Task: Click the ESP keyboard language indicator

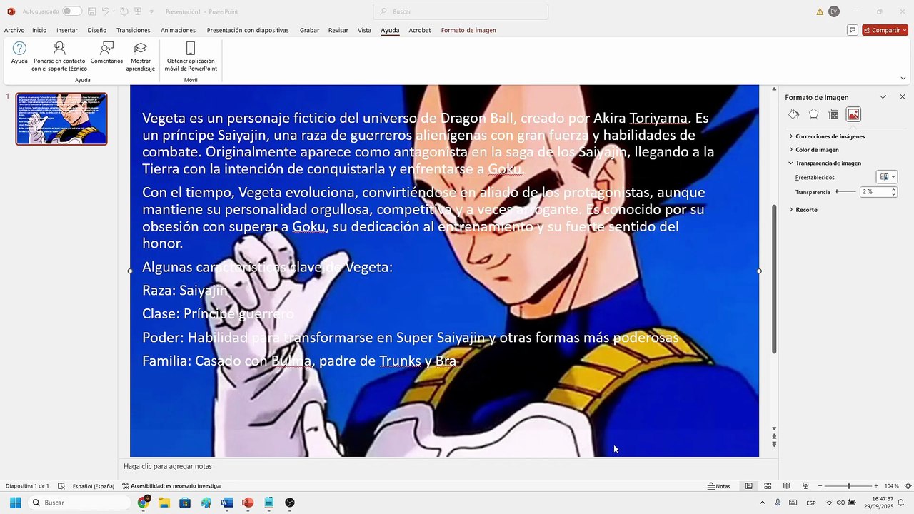Action: [x=811, y=503]
